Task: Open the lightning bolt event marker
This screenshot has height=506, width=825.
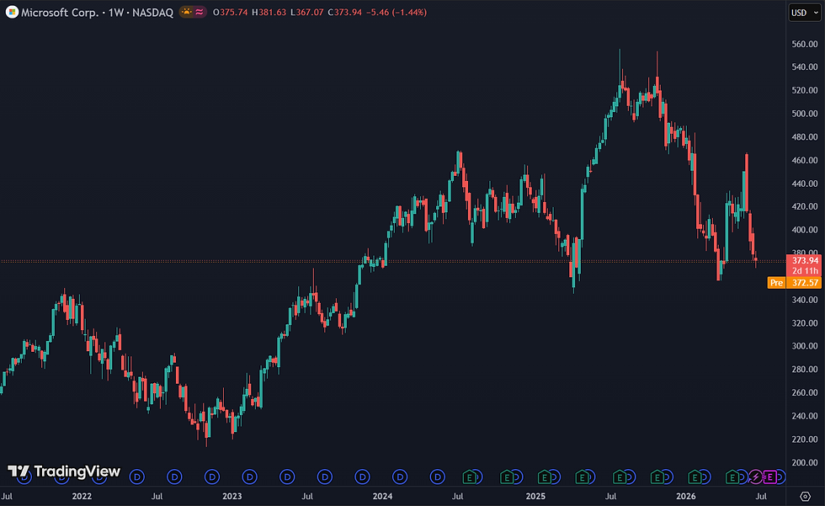Action: pos(756,477)
